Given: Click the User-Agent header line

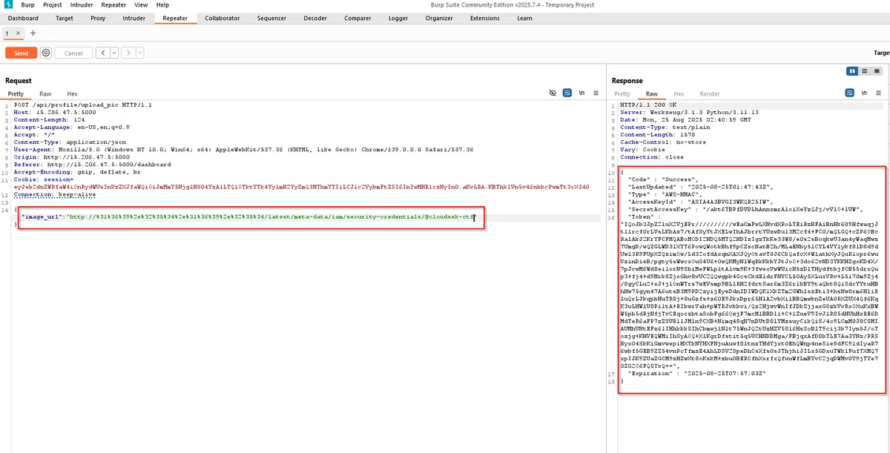Looking at the screenshot, I should pos(244,150).
